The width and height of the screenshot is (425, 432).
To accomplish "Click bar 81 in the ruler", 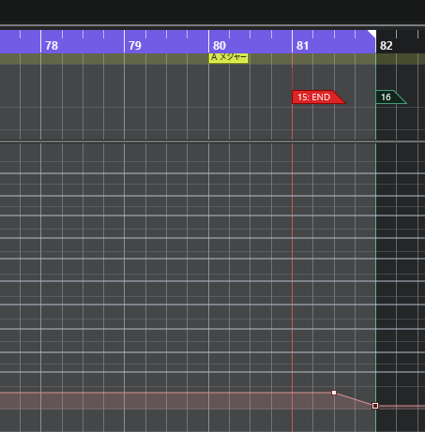I will click(302, 46).
